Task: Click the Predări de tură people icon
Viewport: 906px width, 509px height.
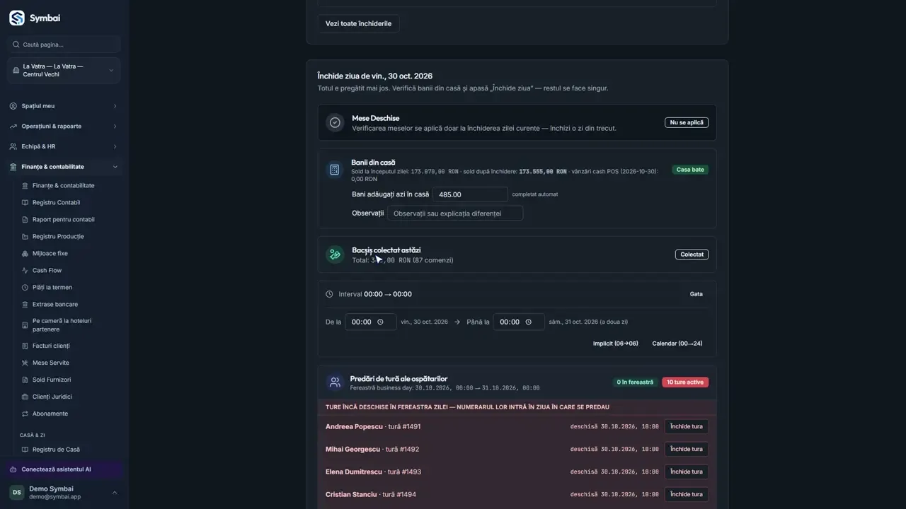Action: (x=335, y=382)
